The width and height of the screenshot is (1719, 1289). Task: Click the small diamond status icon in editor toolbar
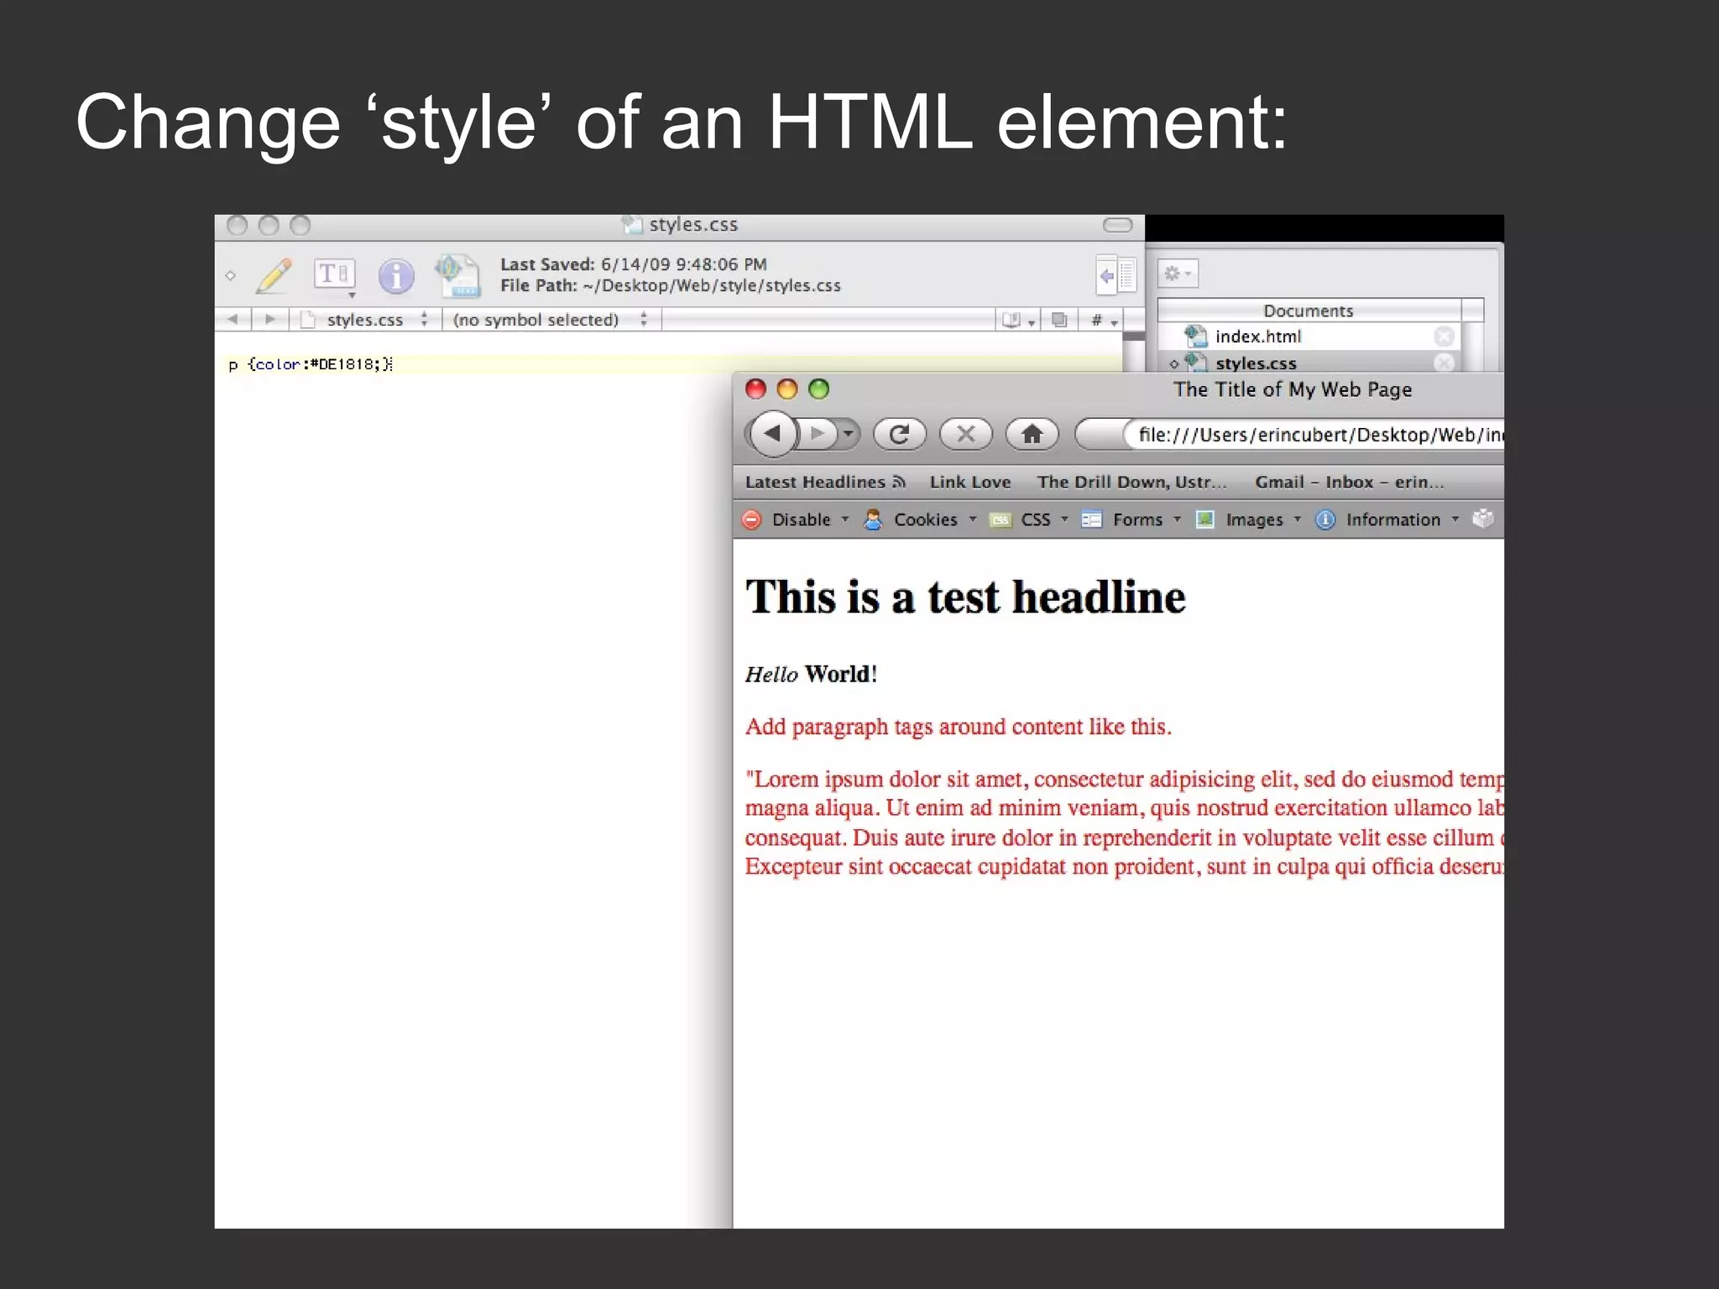[x=230, y=275]
